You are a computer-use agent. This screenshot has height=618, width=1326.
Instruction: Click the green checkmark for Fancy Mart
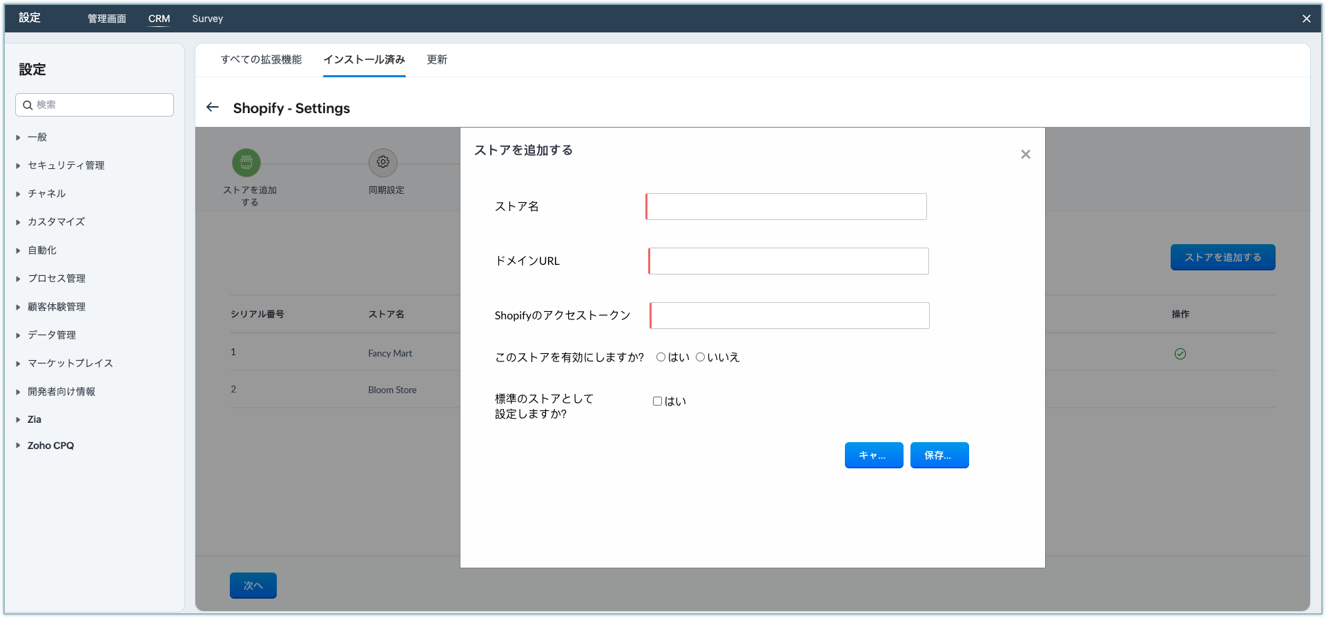1180,354
